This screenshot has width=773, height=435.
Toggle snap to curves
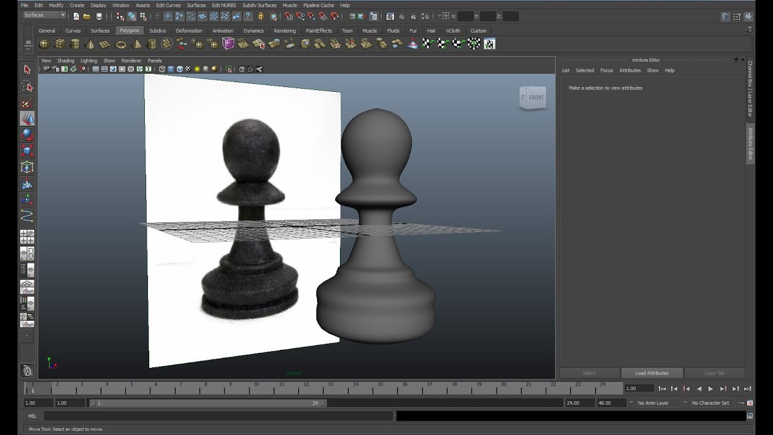pos(300,16)
